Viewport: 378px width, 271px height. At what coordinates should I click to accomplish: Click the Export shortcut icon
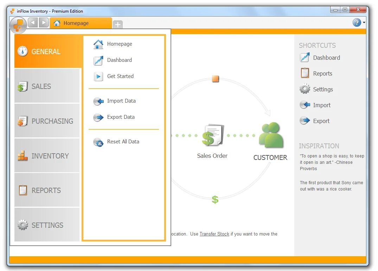(x=305, y=121)
